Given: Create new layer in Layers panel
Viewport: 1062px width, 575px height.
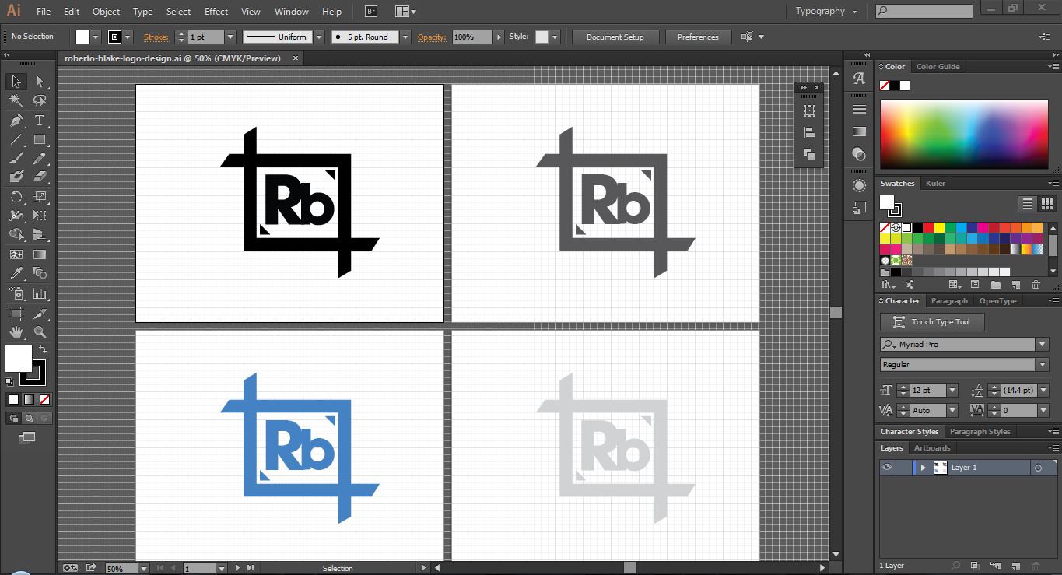Looking at the screenshot, I should 1016,566.
